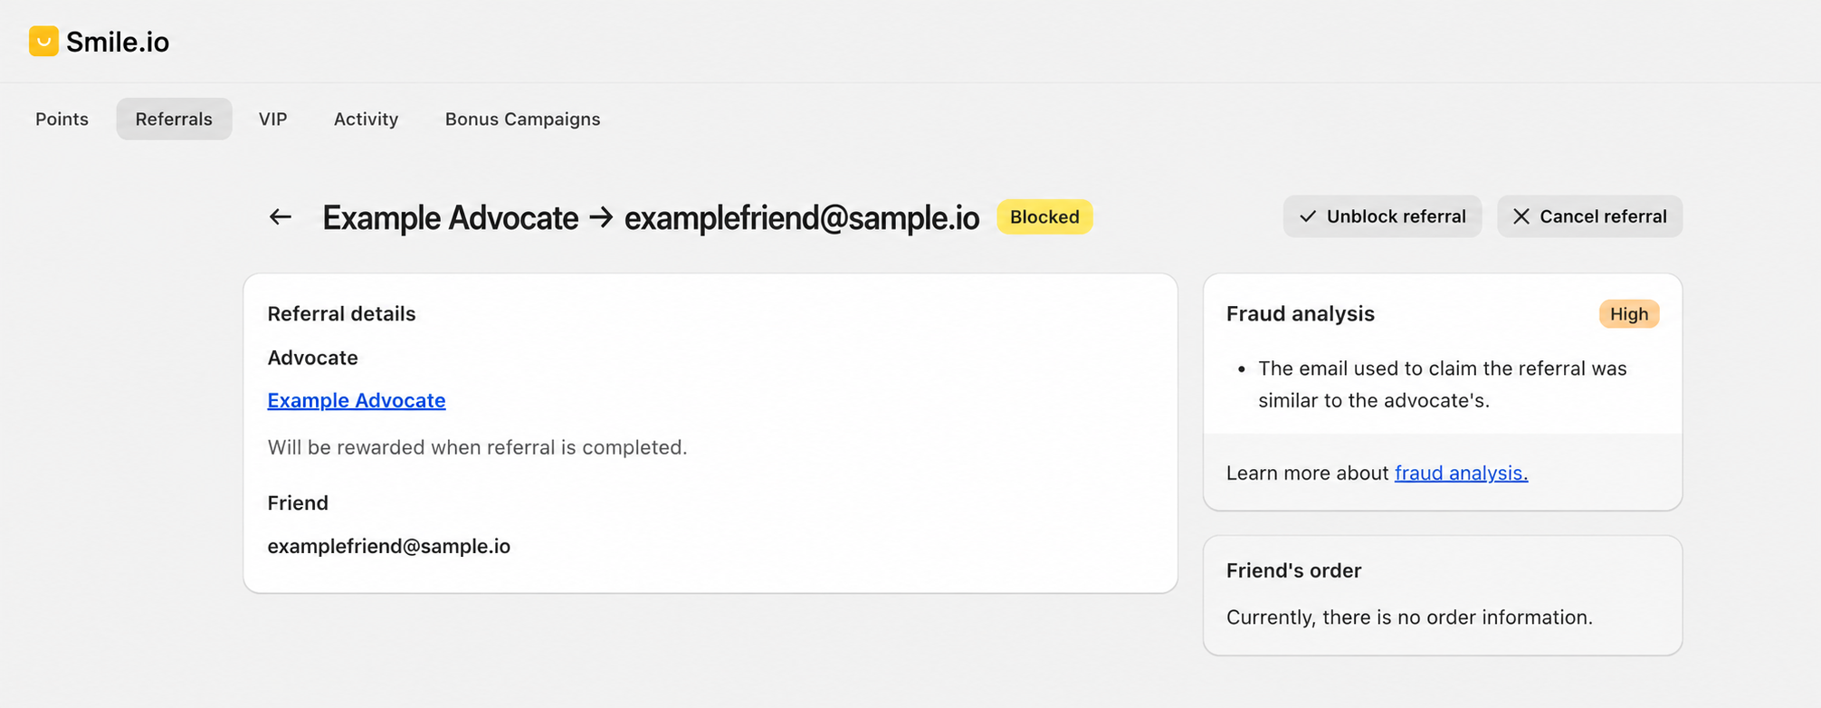Click the Smile.io brand name text

(118, 42)
